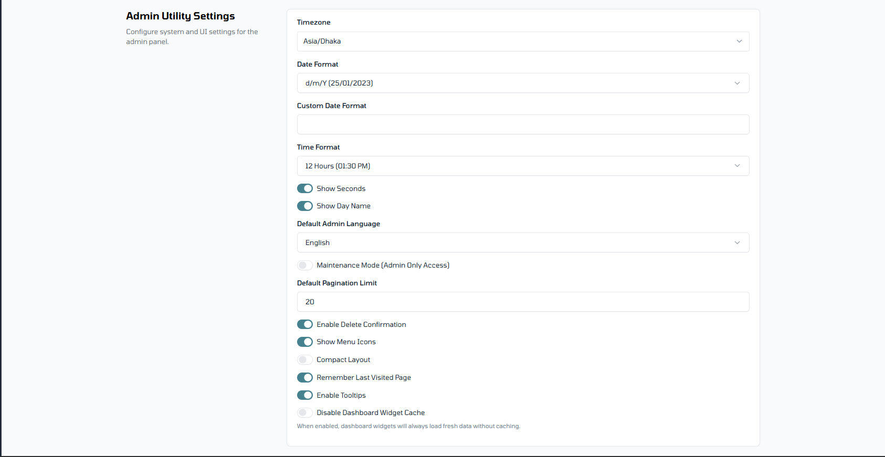Click the Maintenance Mode label text

383,265
